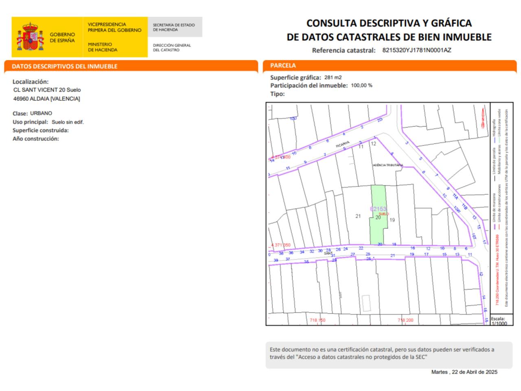Click the 718.200 coordinate label
This screenshot has height=391, width=521.
coord(405,320)
